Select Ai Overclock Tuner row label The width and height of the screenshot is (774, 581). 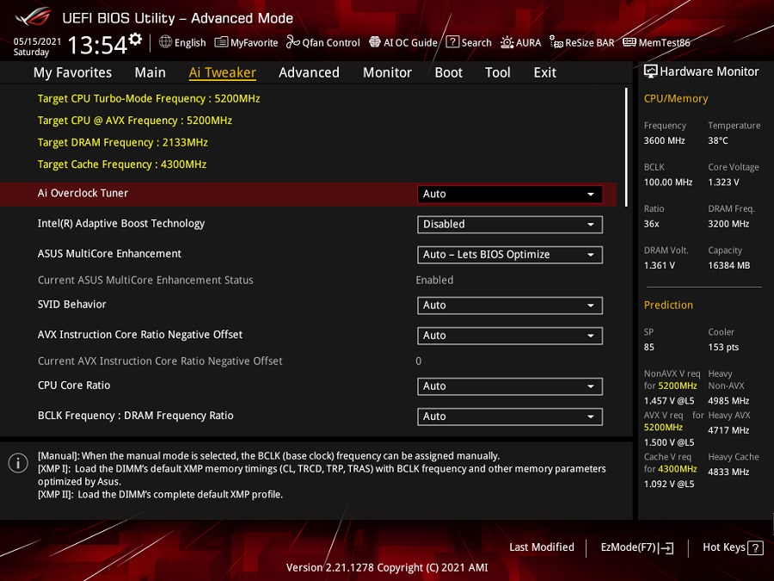(83, 193)
